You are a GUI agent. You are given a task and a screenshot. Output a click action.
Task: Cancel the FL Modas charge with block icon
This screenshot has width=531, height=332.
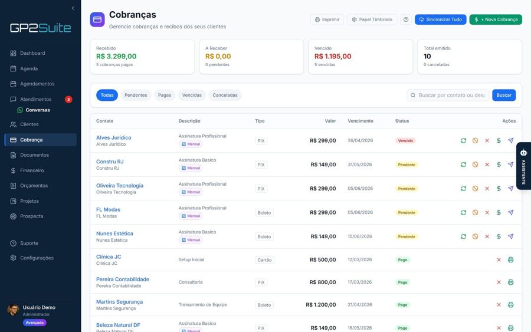pyautogui.click(x=475, y=212)
